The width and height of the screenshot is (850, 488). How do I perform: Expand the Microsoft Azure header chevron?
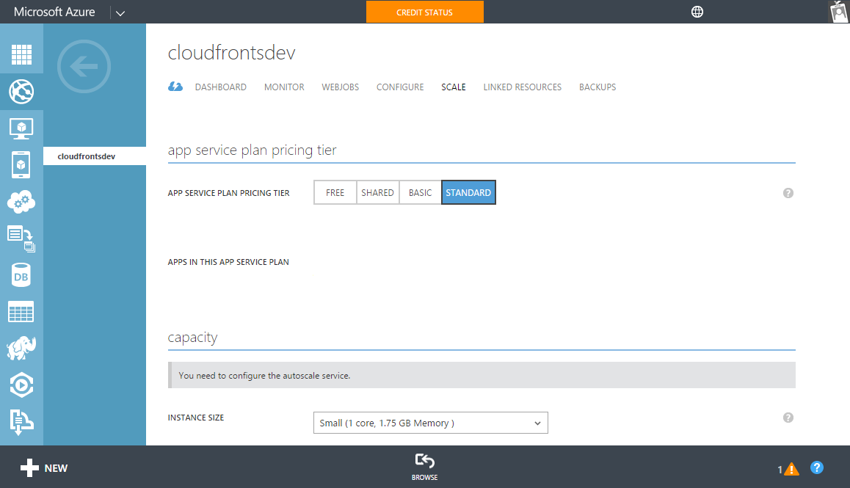(120, 13)
